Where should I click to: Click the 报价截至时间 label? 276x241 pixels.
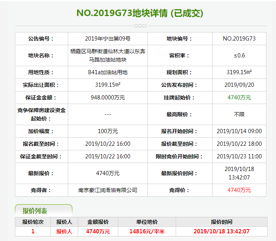(180, 144)
